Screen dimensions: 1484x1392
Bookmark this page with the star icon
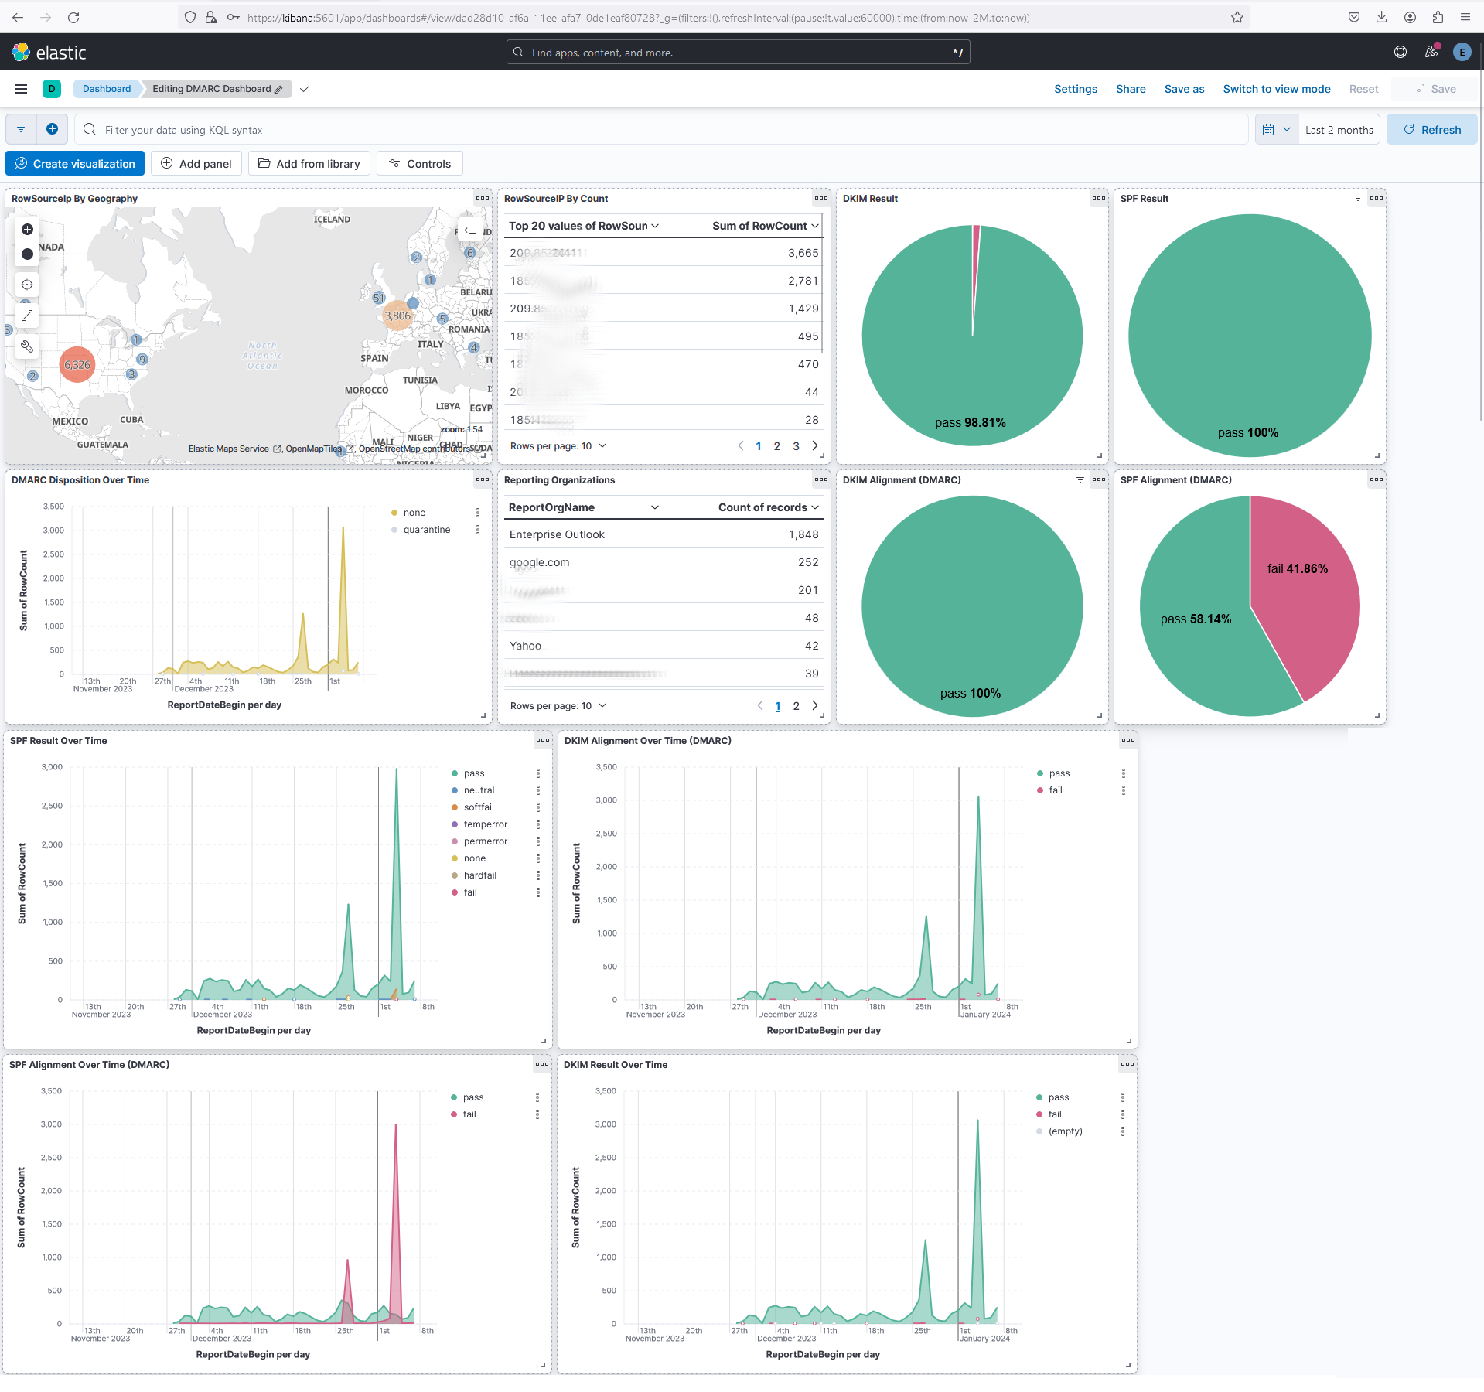pyautogui.click(x=1237, y=17)
